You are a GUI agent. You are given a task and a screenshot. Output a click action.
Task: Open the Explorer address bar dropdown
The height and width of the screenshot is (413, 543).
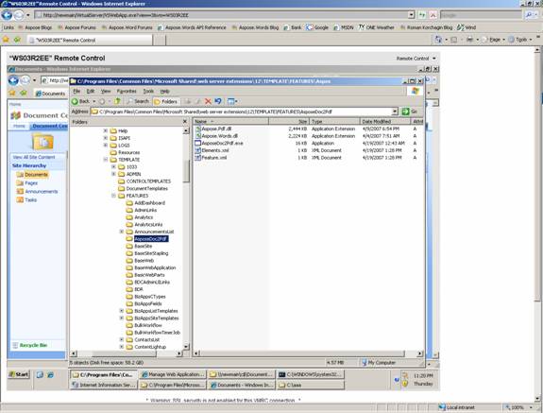(x=395, y=112)
